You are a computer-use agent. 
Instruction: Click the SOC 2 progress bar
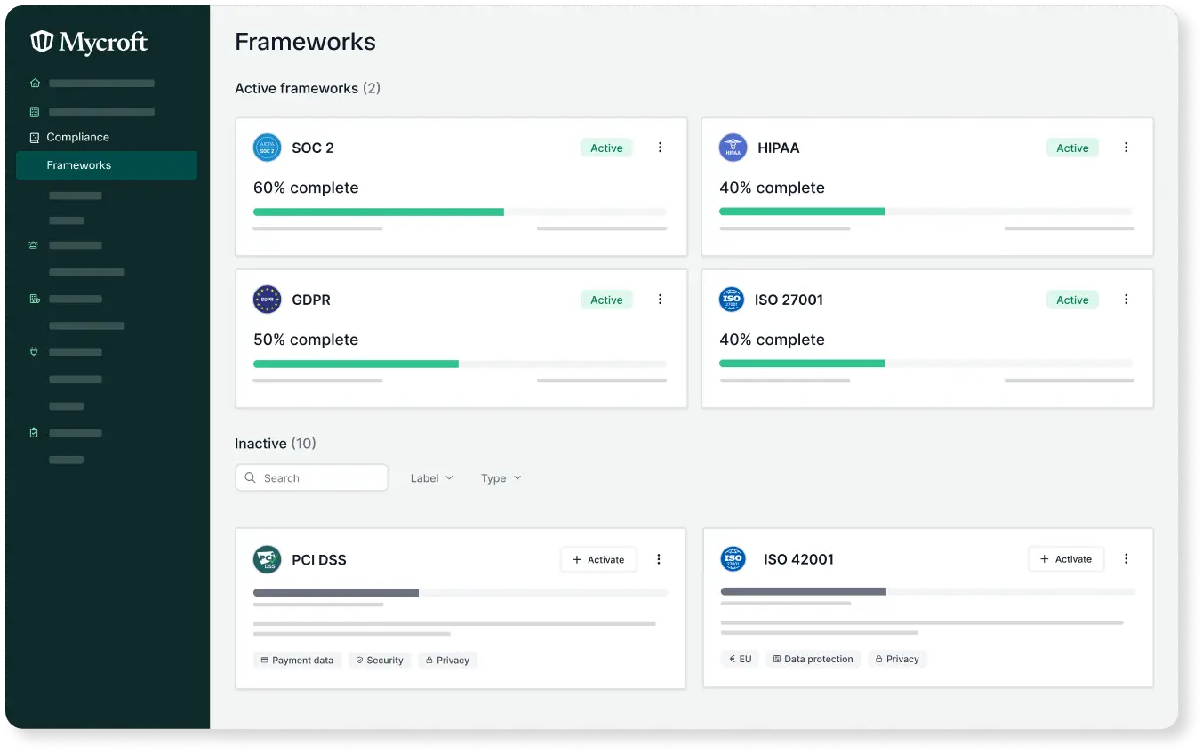460,212
